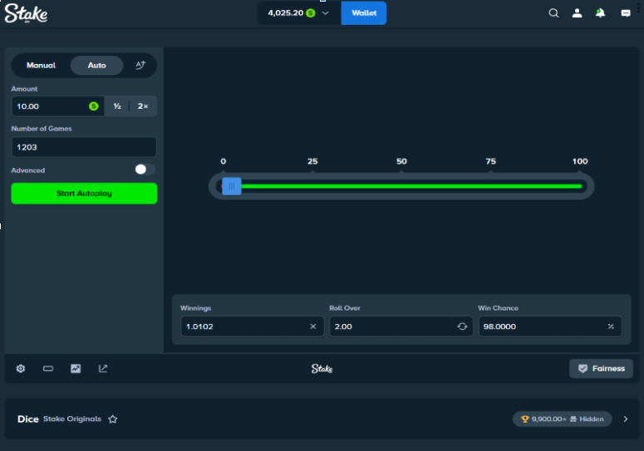Click the slider scale label 0
This screenshot has width=644, height=451.
click(x=223, y=161)
